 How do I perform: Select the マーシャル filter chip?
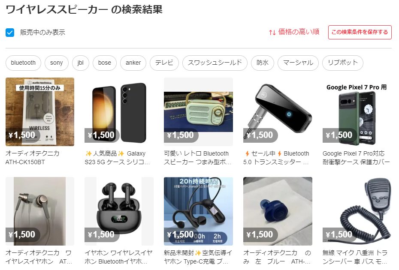(298, 63)
